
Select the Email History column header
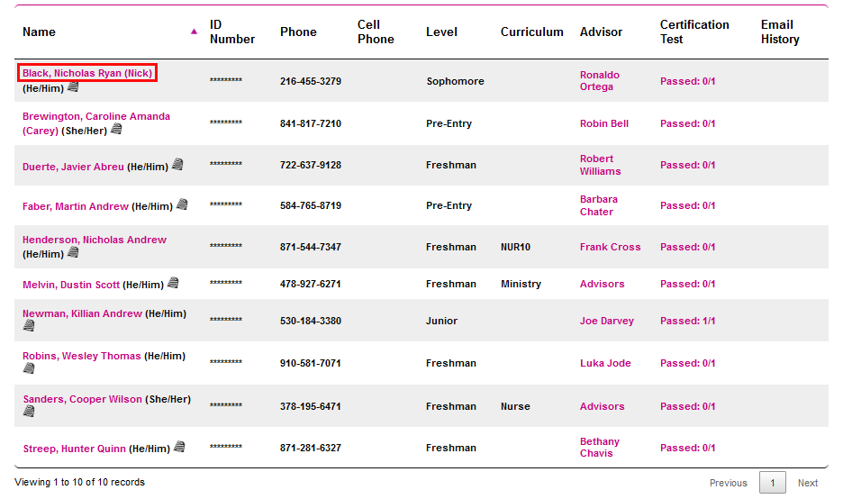click(780, 32)
